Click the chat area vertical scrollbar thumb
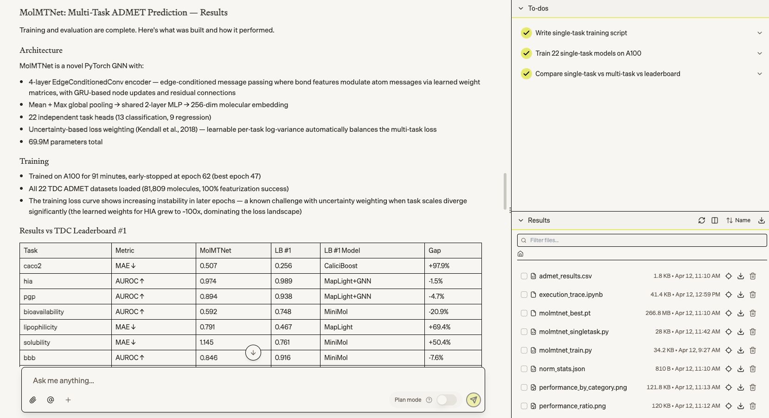Screen dimensions: 769x418 pos(505,191)
